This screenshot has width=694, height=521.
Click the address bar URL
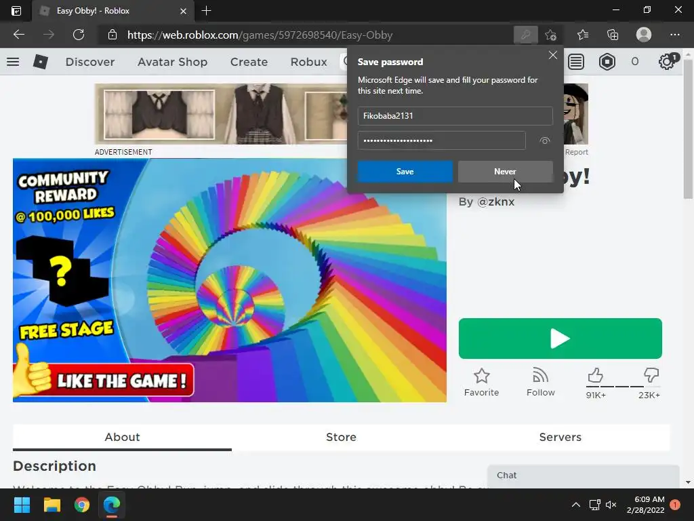(260, 35)
